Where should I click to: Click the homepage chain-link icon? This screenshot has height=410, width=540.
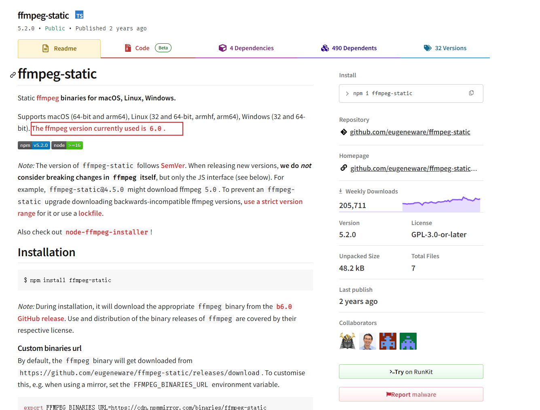[343, 168]
